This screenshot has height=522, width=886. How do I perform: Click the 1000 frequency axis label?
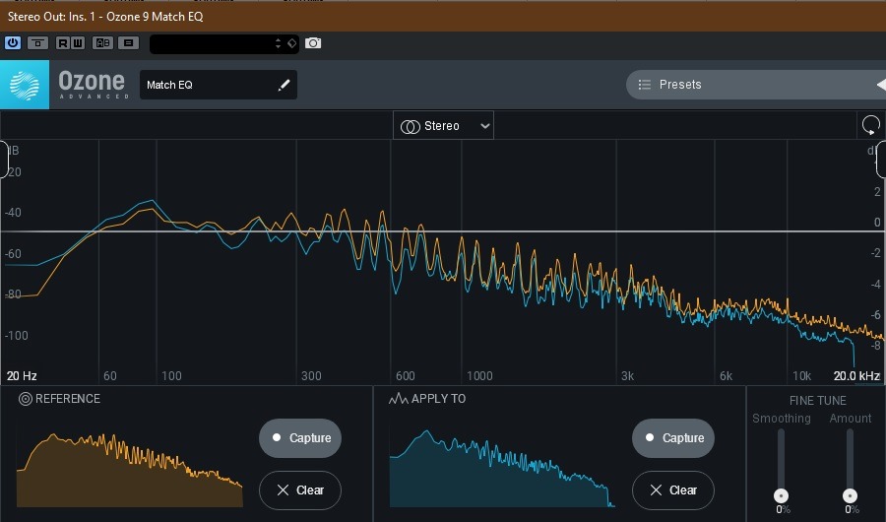click(x=479, y=376)
